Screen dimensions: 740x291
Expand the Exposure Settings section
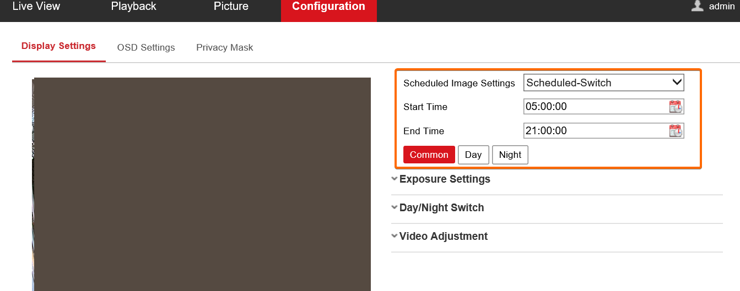[444, 179]
